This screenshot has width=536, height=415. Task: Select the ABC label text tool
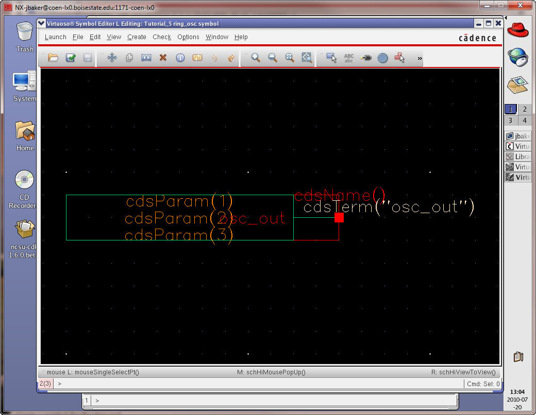(x=349, y=58)
